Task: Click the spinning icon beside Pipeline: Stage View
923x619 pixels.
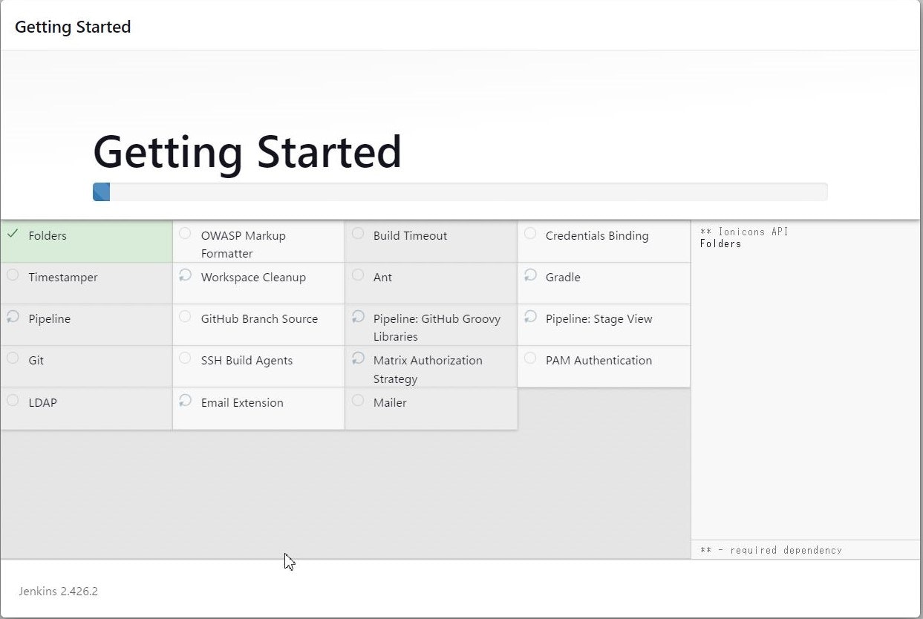Action: click(529, 316)
